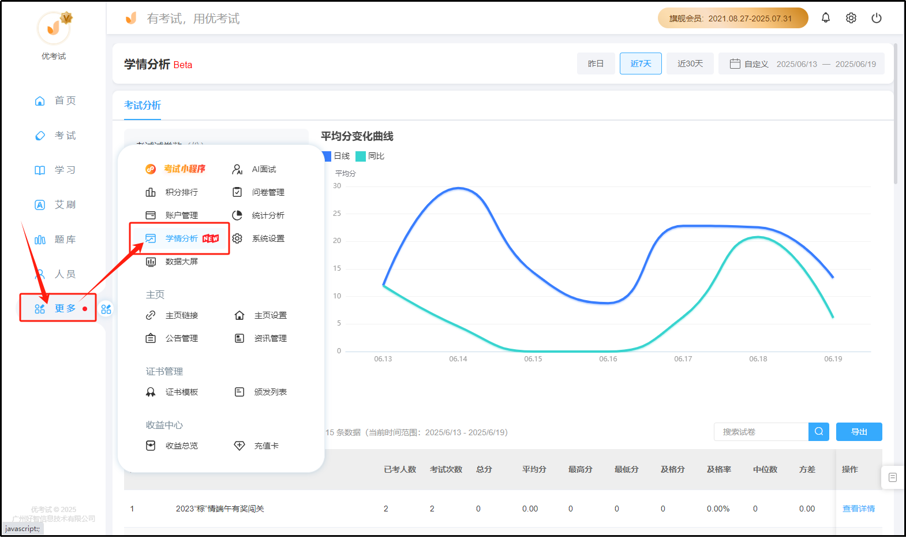Screen dimensions: 906x538
Task: Click 方差 column header
Action: tap(807, 469)
